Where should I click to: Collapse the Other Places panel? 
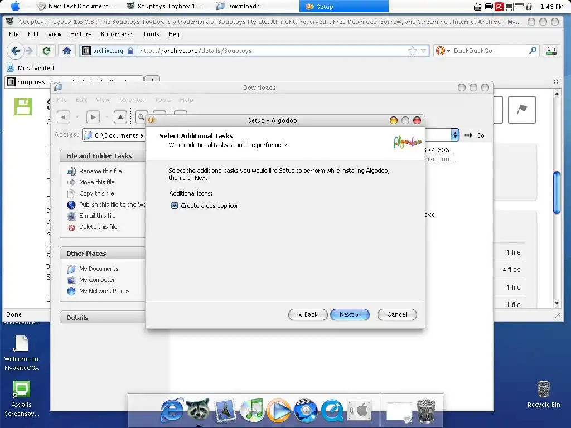click(103, 254)
